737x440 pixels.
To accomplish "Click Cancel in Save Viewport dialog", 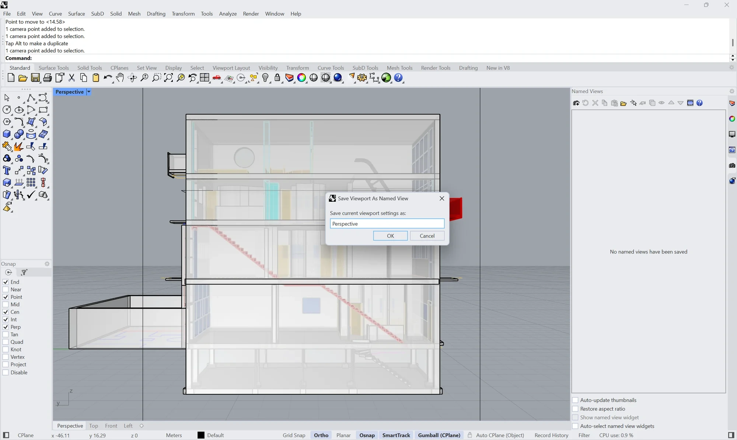I will [x=427, y=236].
